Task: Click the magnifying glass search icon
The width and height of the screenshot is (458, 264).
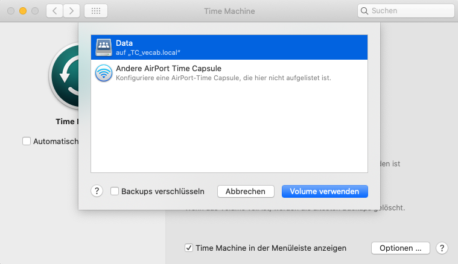Action: (364, 11)
